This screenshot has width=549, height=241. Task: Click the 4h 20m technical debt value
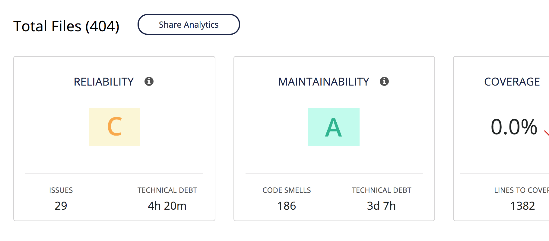click(x=167, y=206)
